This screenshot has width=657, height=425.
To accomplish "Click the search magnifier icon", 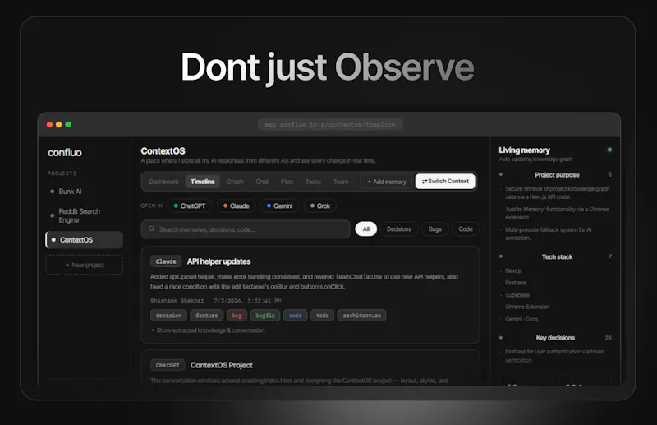I will 152,229.
